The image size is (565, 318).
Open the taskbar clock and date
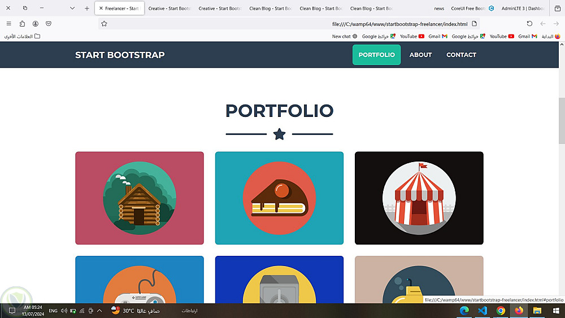click(x=33, y=311)
